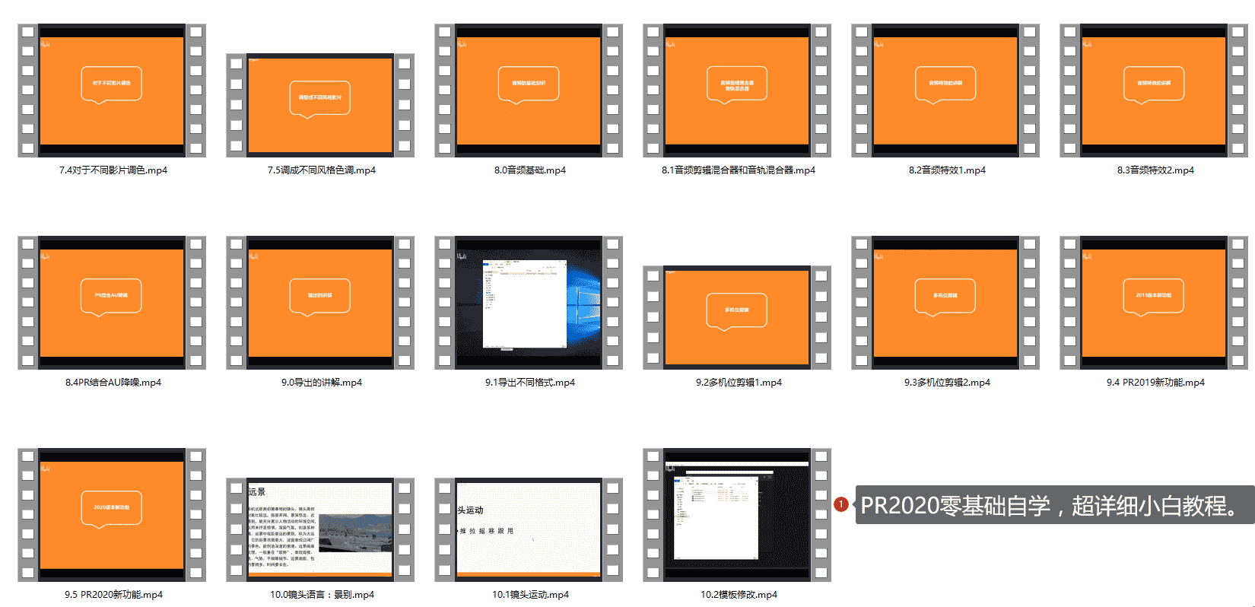Select the 9.2多机位剪辑1.mp4 thumbnail
The height and width of the screenshot is (607, 1255).
737,317
